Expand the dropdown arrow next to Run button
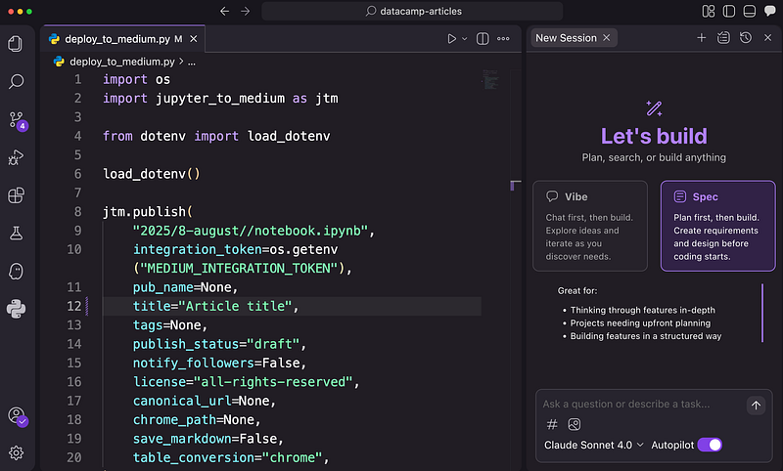 pyautogui.click(x=464, y=39)
